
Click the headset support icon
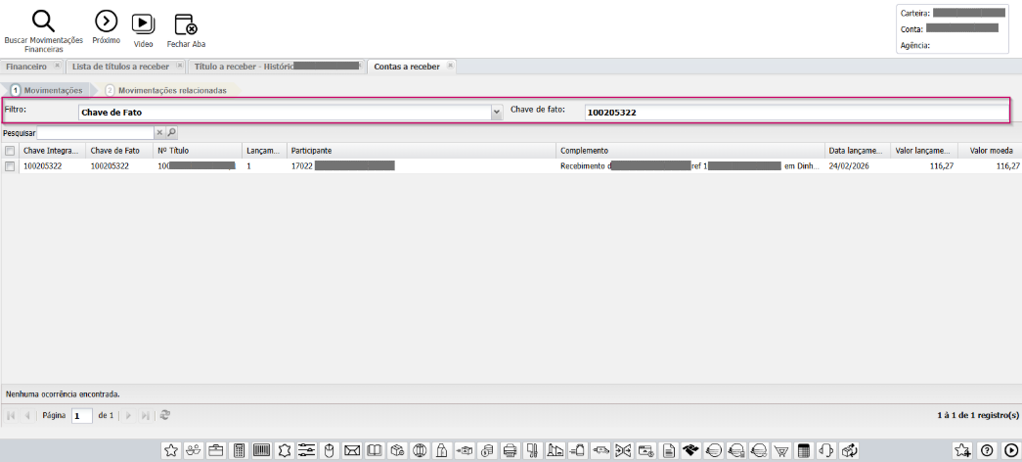(x=825, y=450)
